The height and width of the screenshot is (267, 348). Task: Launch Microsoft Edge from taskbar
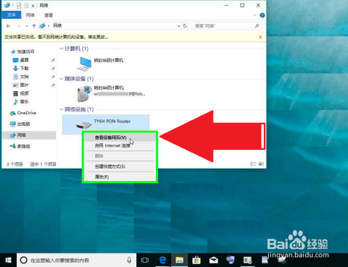point(162,260)
